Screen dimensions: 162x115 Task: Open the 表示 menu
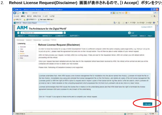point(29,16)
